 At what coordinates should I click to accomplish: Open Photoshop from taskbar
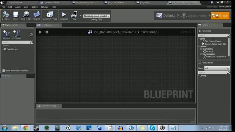89,128
